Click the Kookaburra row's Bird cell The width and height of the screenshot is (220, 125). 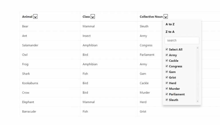pyautogui.click(x=85, y=83)
